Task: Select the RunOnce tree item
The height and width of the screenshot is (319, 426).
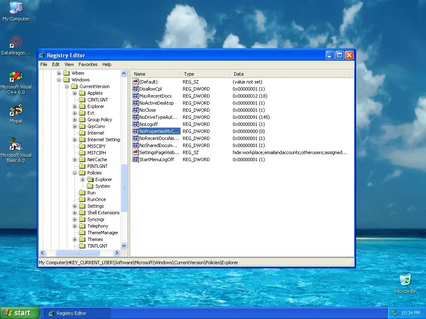Action: 97,199
